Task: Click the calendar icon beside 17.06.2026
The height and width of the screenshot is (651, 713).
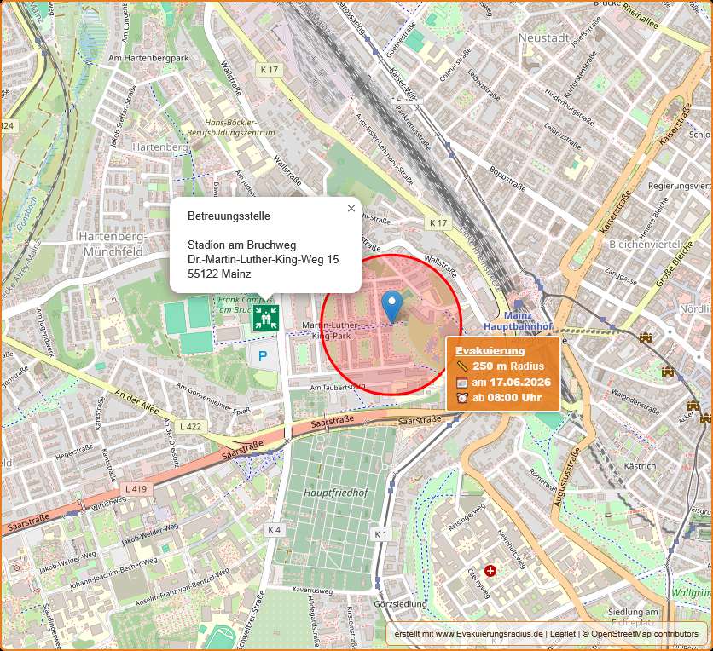Action: pos(462,382)
